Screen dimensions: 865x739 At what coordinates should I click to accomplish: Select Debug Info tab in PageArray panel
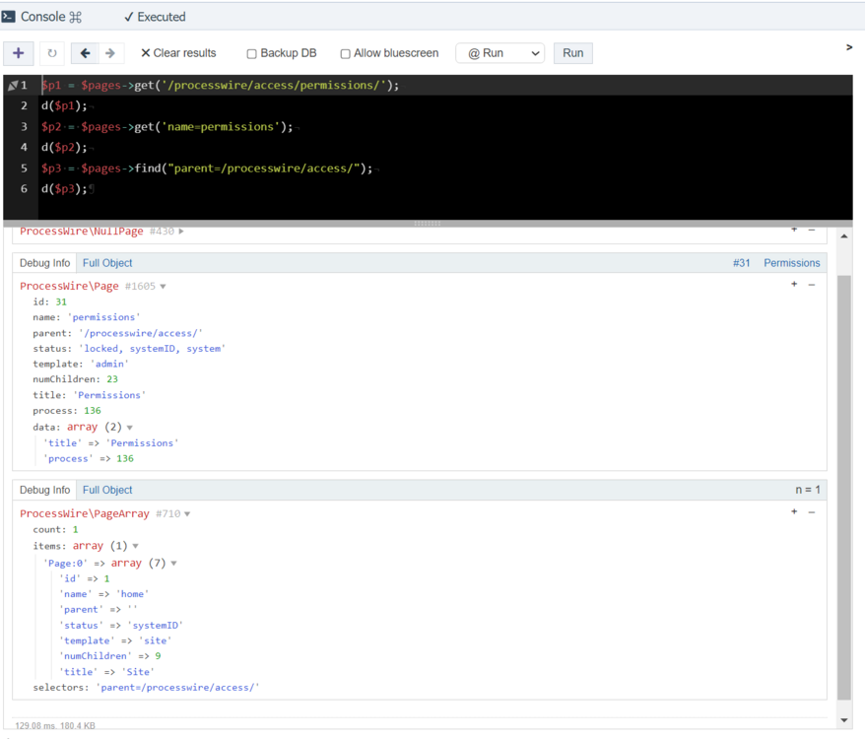[x=45, y=490]
